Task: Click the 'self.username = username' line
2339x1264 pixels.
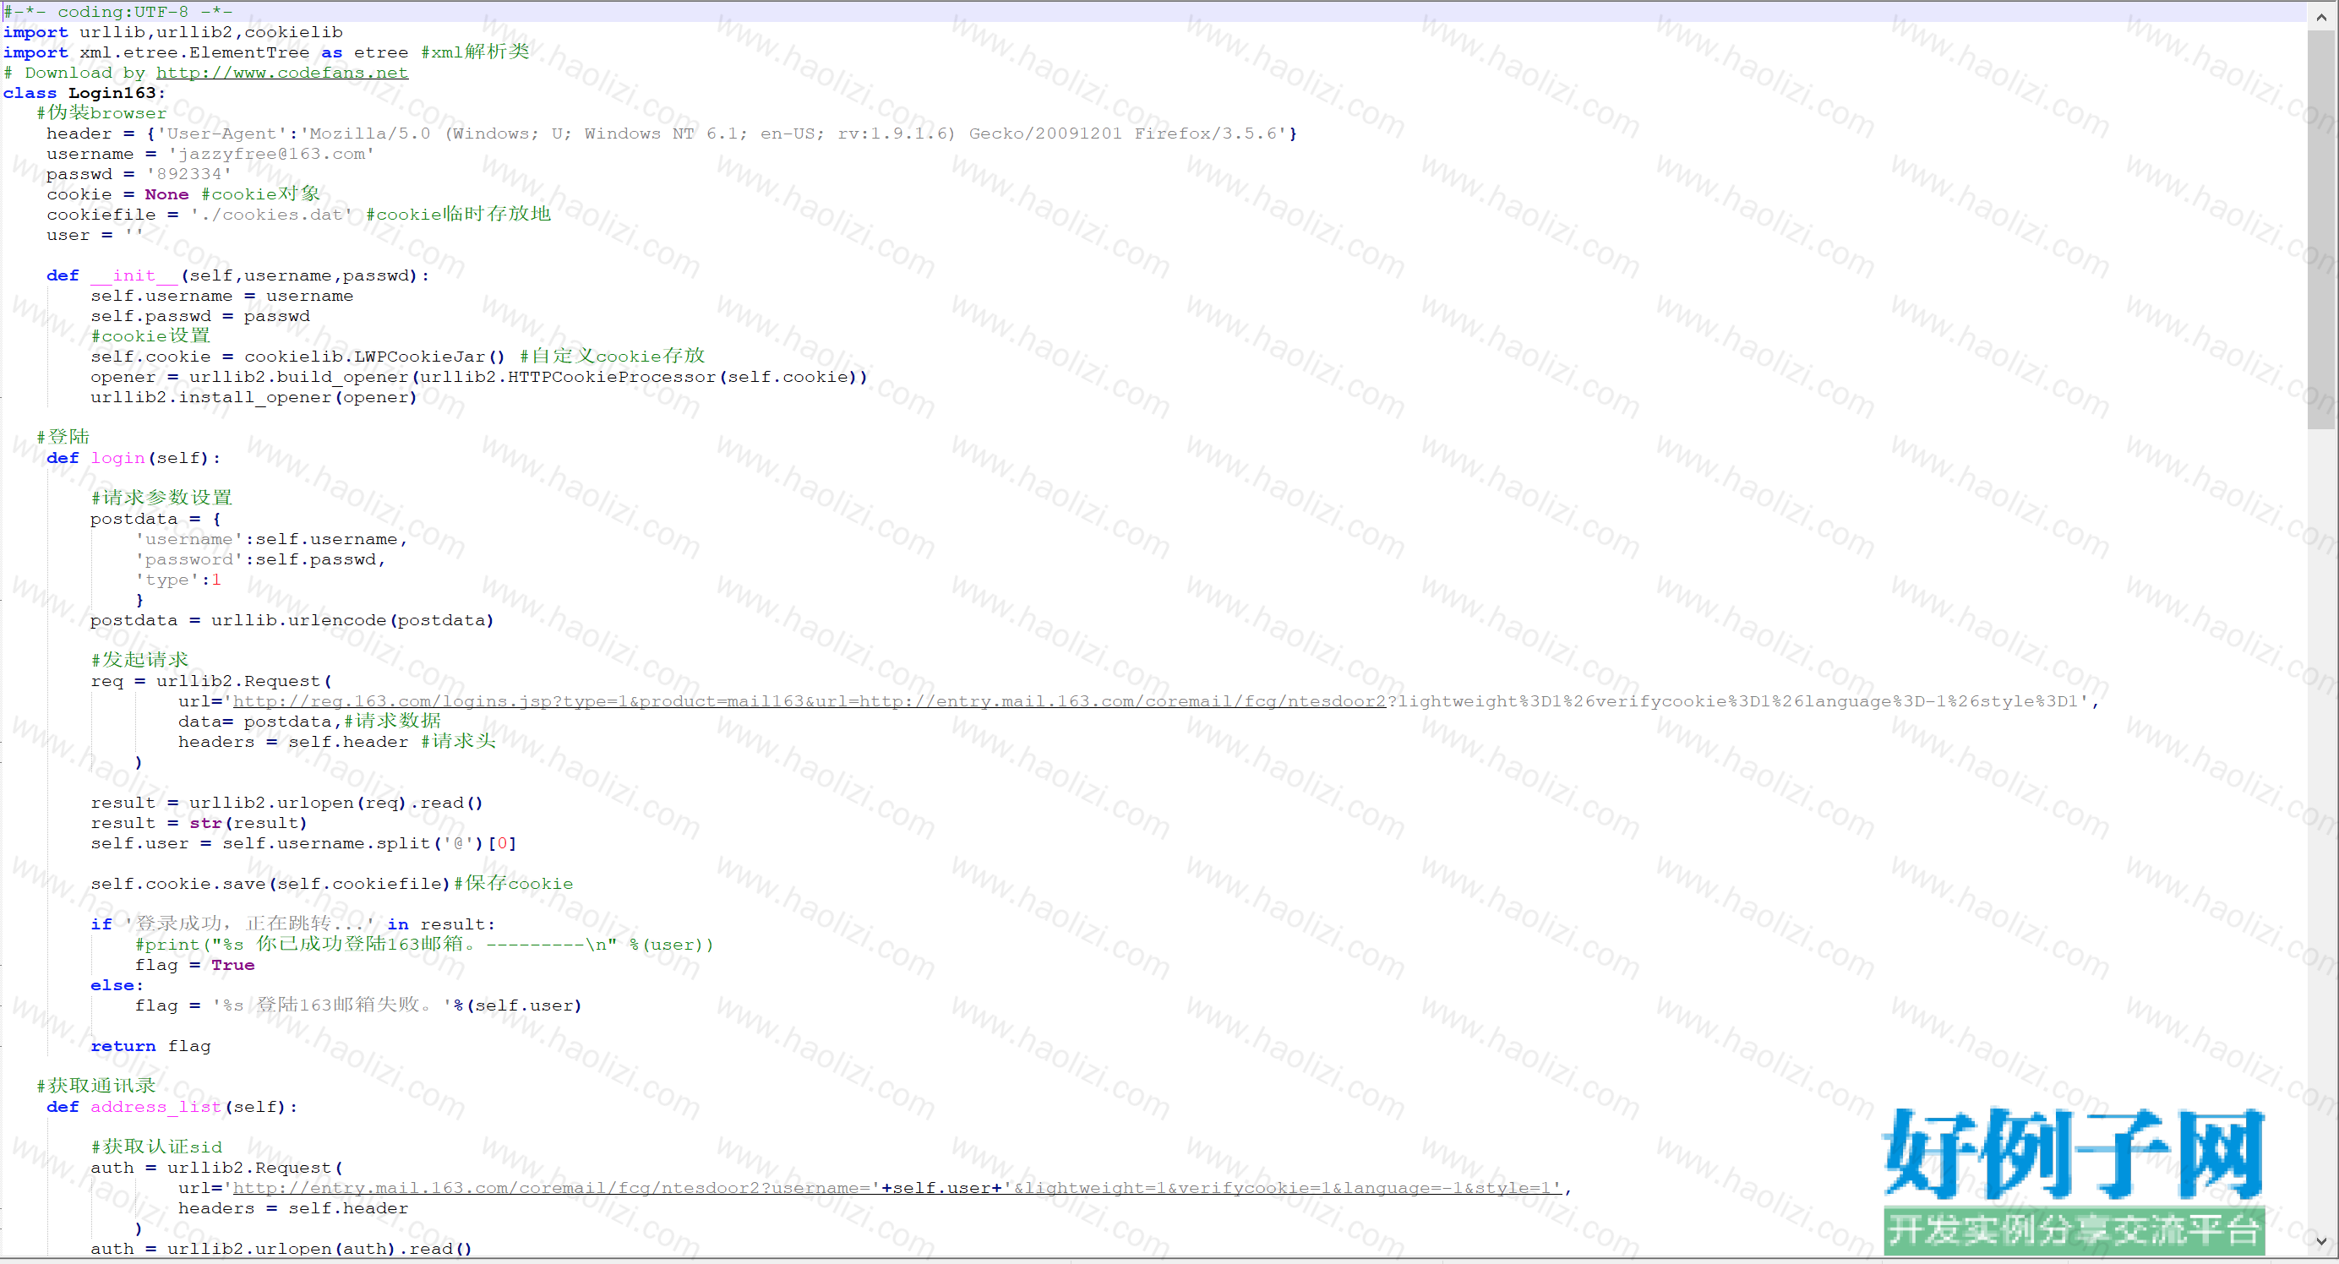Action: (221, 295)
